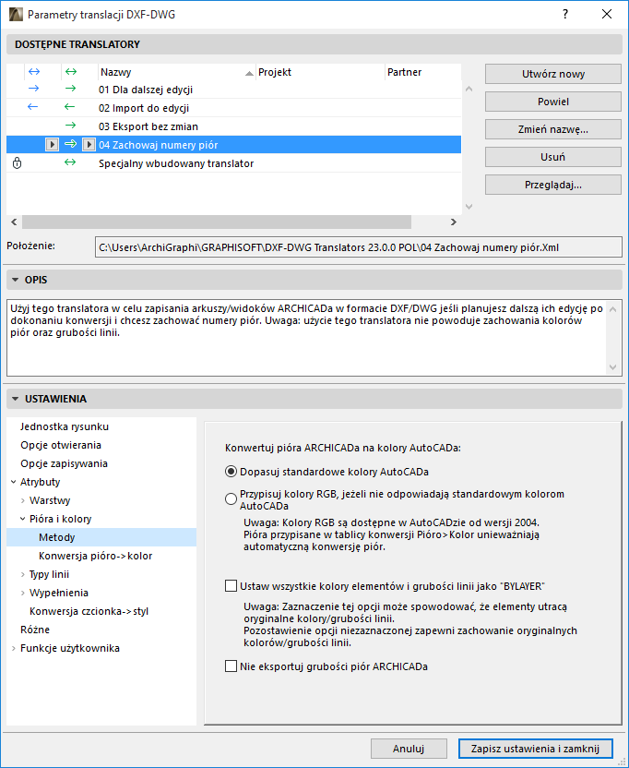Click the Zmień nazwę... button

coord(553,129)
